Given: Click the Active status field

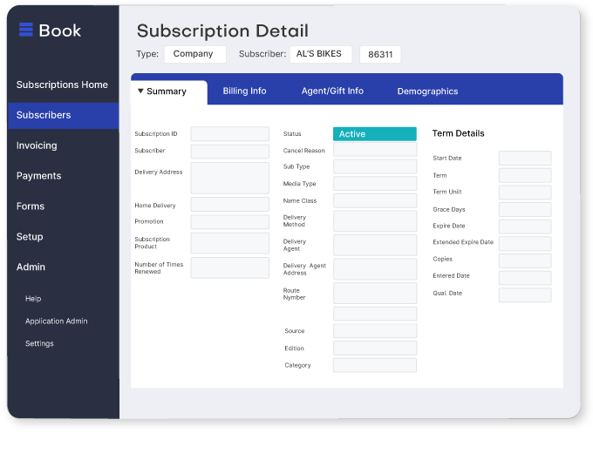Looking at the screenshot, I should [x=374, y=134].
